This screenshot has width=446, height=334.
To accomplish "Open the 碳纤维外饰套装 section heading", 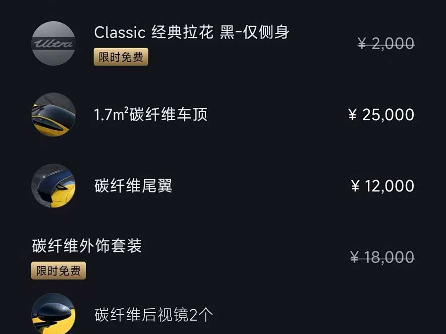I will coord(87,246).
